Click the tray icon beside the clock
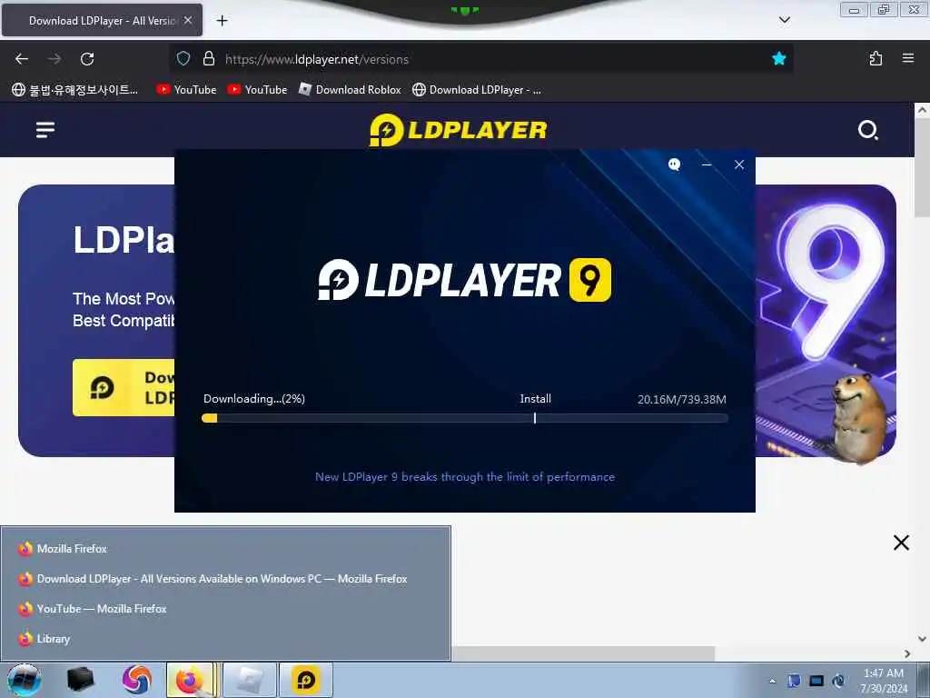930x698 pixels. (x=838, y=680)
